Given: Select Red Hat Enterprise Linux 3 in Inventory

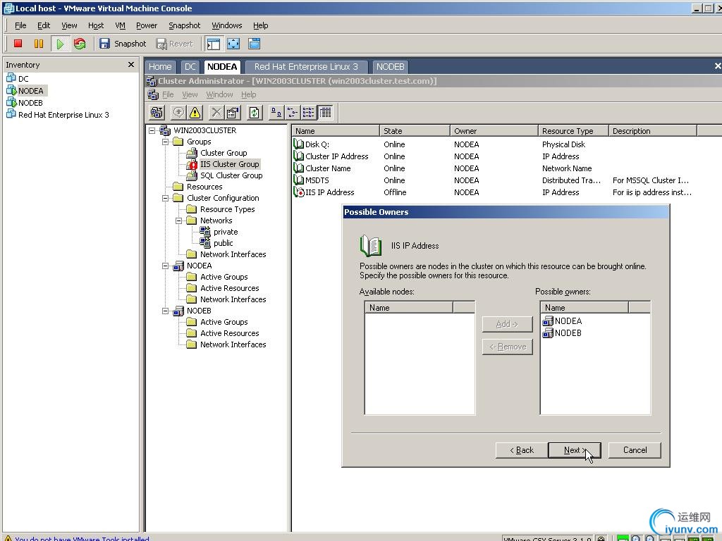Looking at the screenshot, I should click(x=63, y=115).
